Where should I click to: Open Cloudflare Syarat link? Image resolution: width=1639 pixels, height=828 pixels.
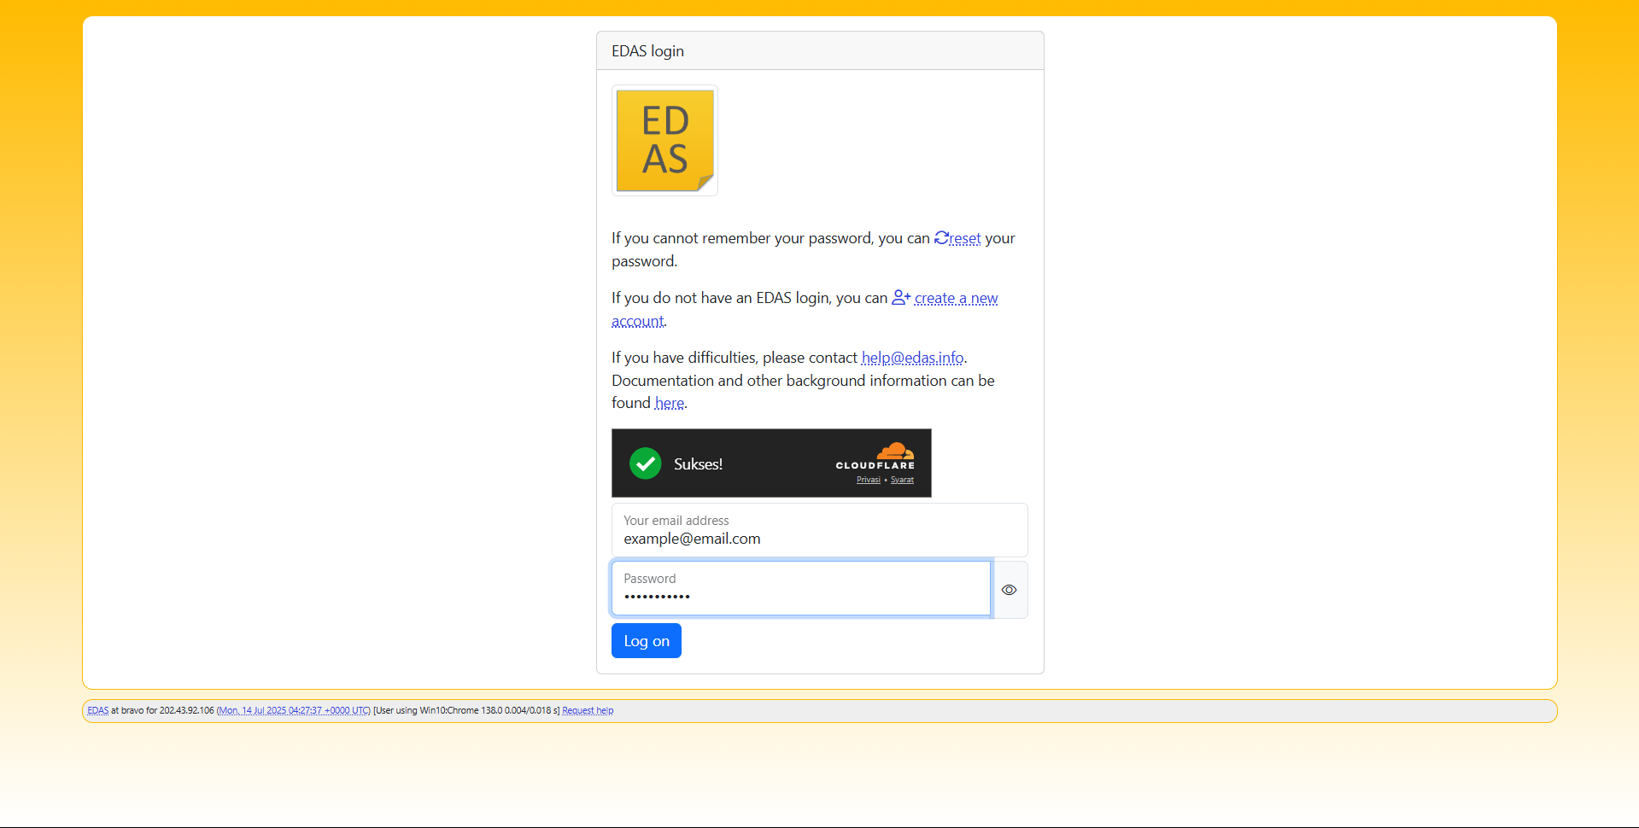902,480
